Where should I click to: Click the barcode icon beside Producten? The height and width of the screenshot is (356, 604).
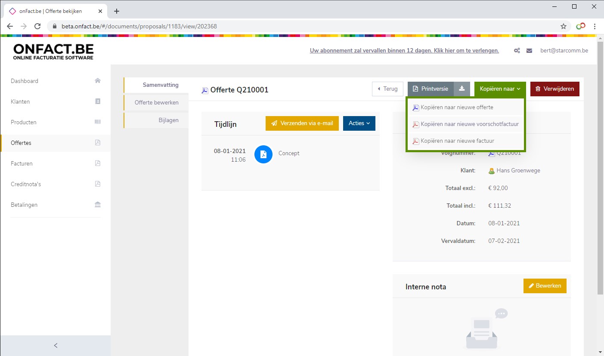(x=98, y=122)
